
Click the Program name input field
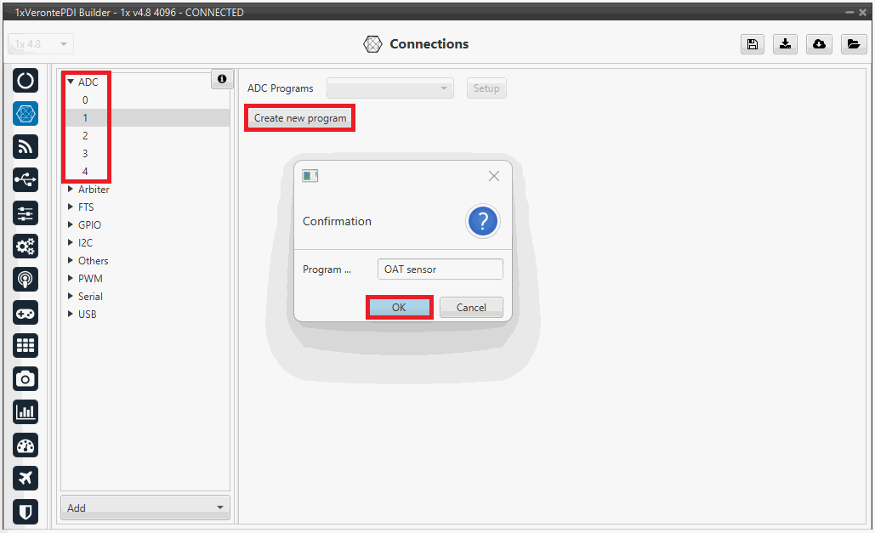point(440,269)
